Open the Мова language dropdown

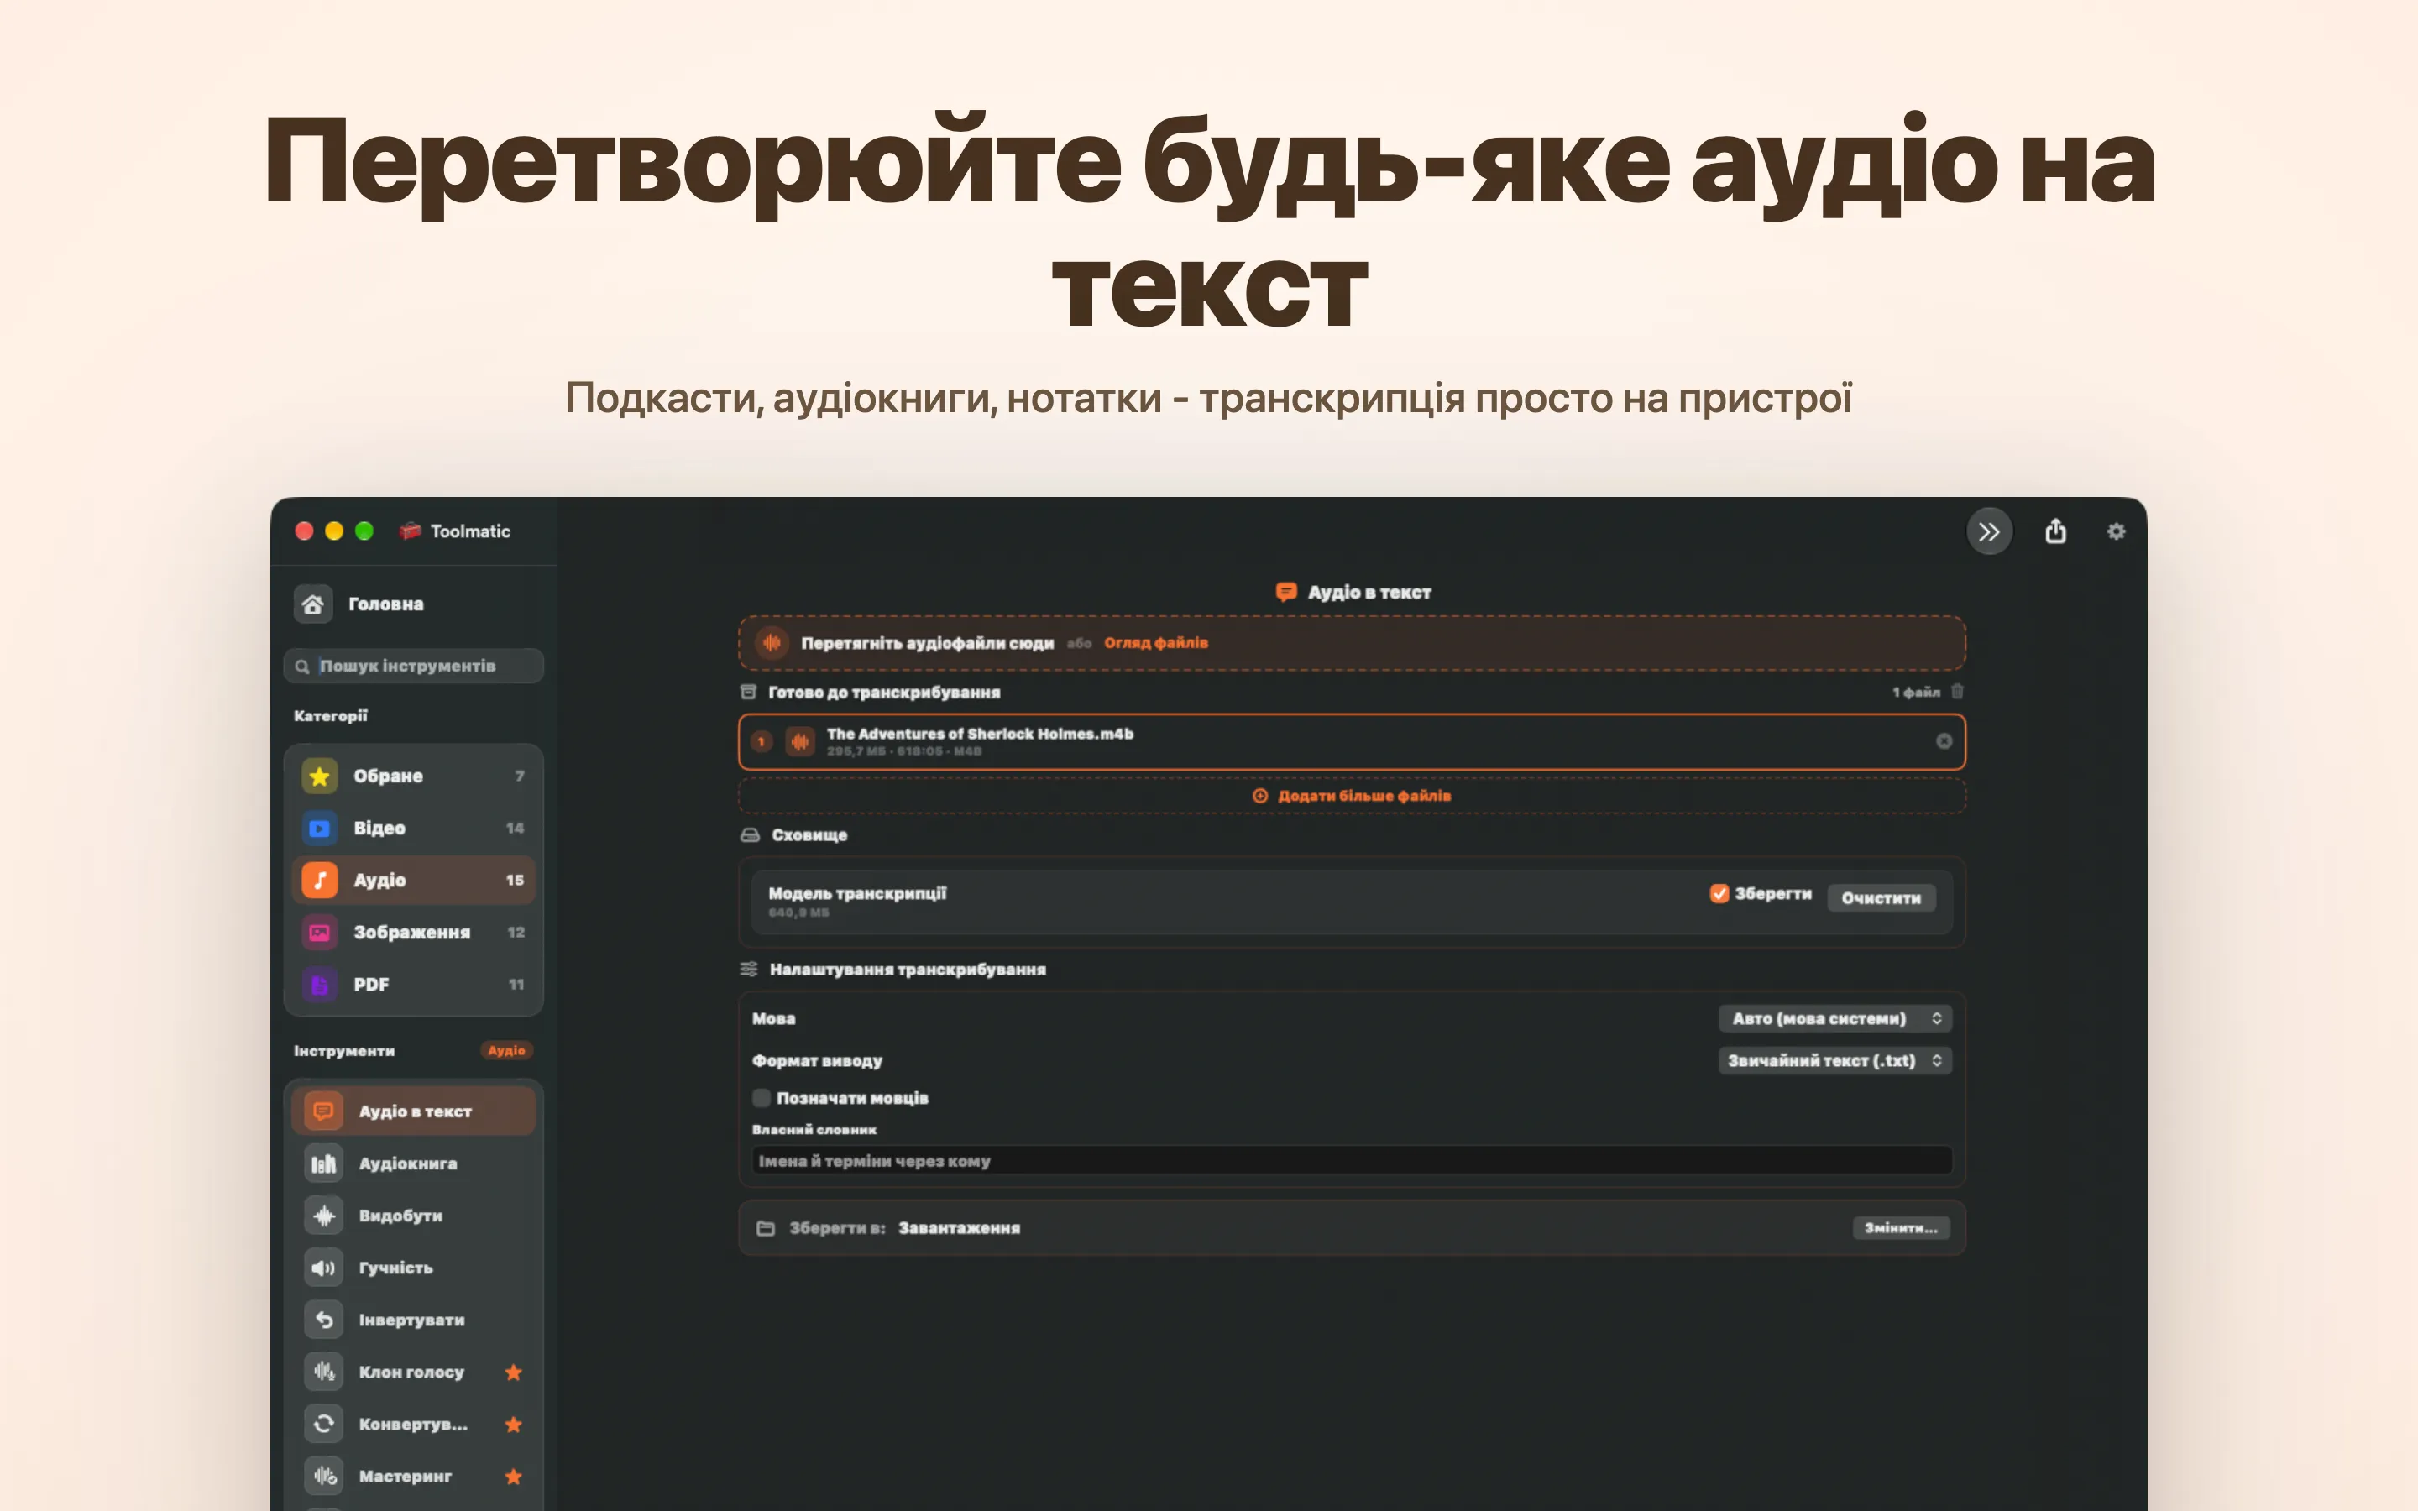point(1834,1018)
